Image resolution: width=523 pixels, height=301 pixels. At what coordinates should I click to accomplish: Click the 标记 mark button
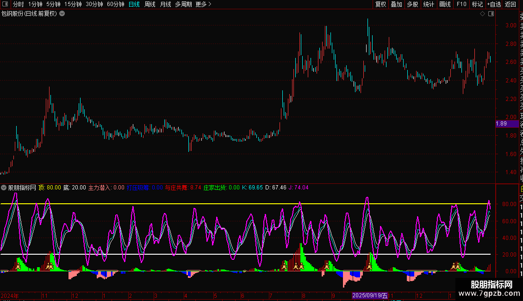click(477, 4)
